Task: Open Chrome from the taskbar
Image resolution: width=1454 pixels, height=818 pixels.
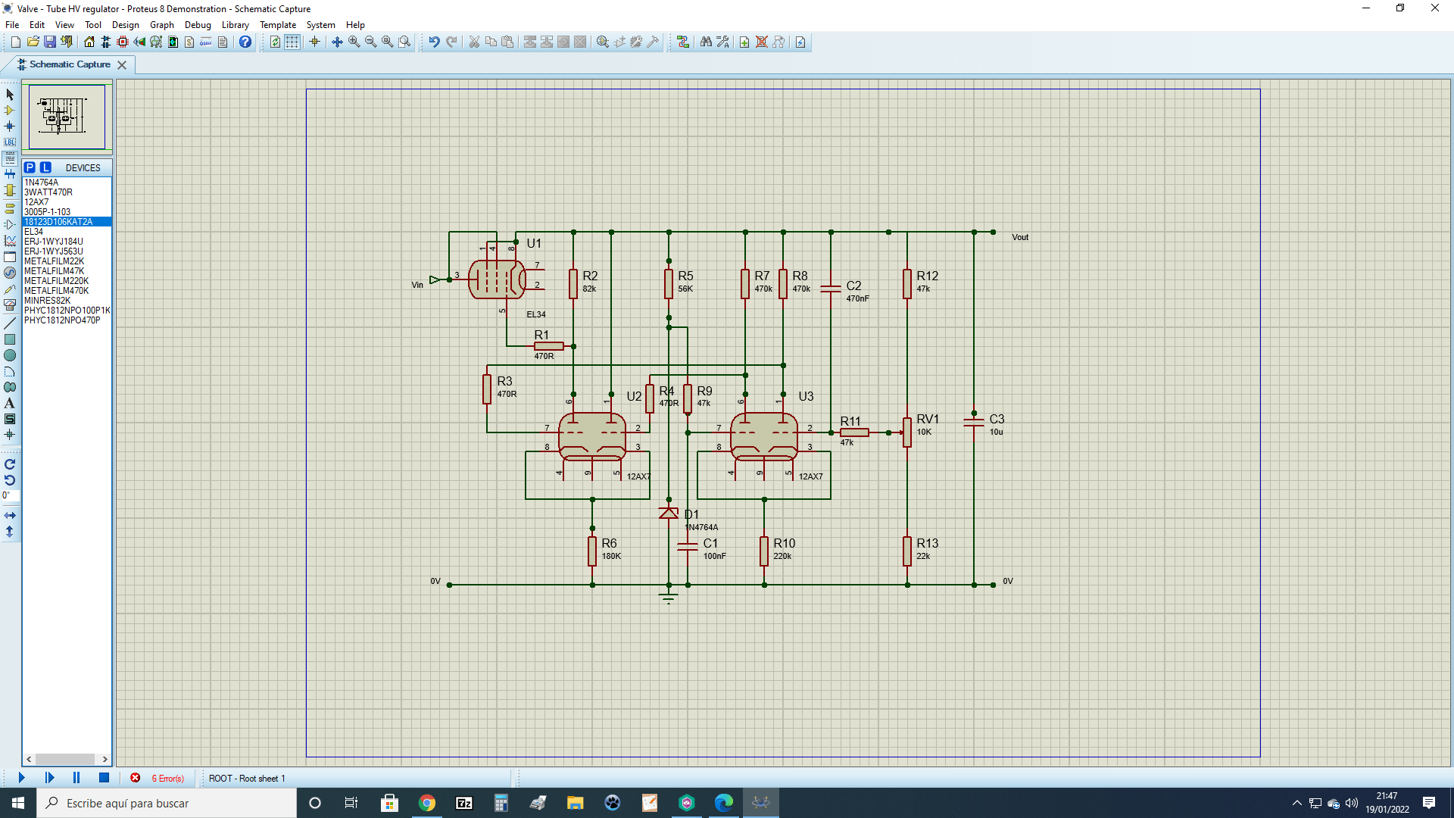Action: (x=427, y=803)
